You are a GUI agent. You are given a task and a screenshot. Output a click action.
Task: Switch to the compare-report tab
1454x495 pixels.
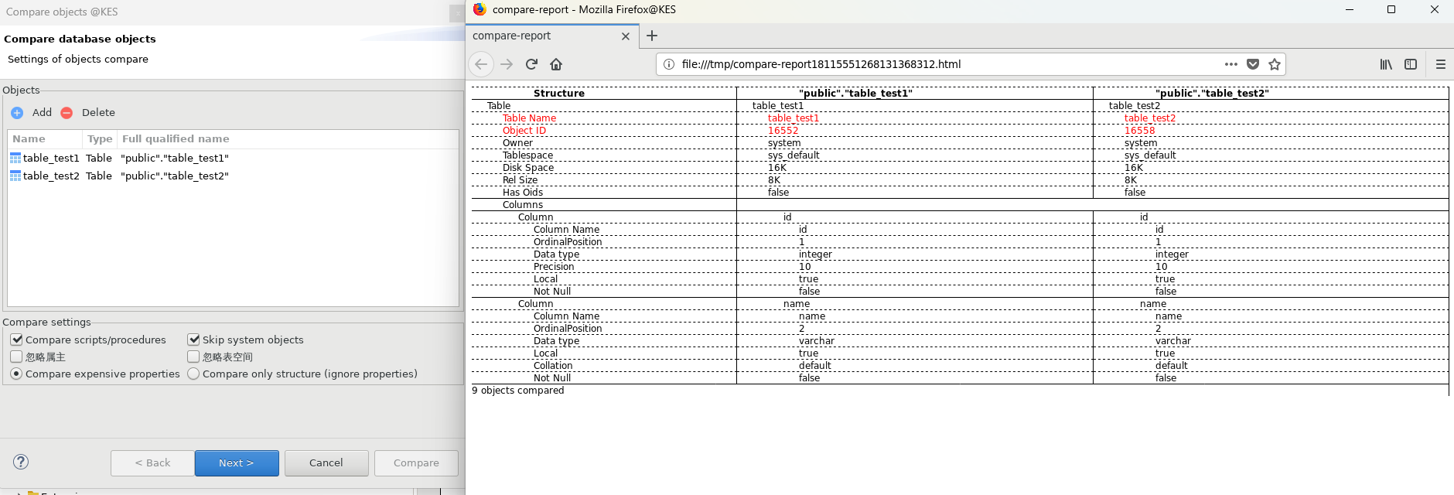[x=541, y=36]
